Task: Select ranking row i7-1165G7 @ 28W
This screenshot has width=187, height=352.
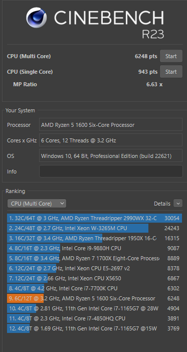Action: (x=94, y=308)
